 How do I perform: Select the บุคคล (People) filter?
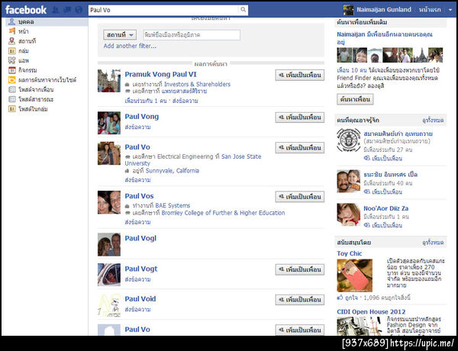[x=45, y=21]
